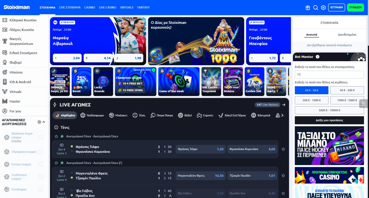Switch to the Διευθετημένα bets tab

click(x=347, y=35)
